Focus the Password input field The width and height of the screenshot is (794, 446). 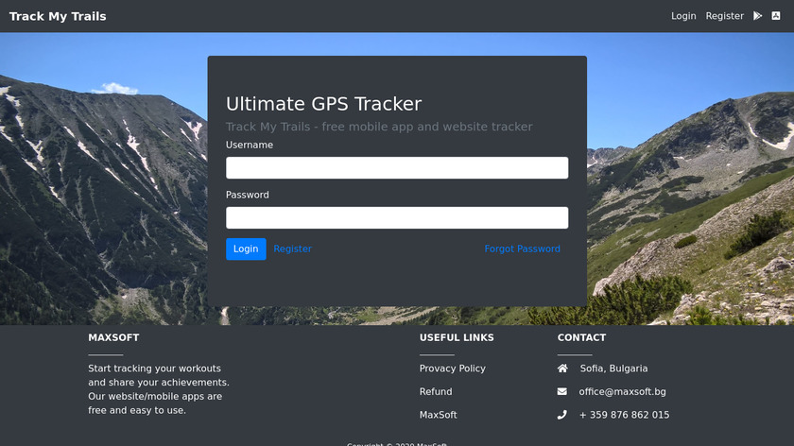click(x=397, y=217)
